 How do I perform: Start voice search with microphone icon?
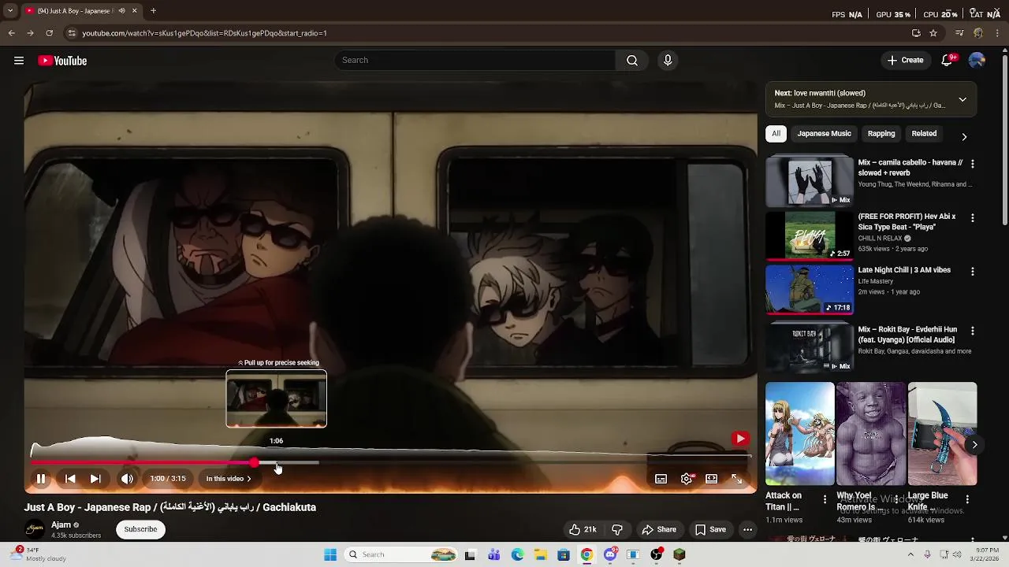coord(668,61)
